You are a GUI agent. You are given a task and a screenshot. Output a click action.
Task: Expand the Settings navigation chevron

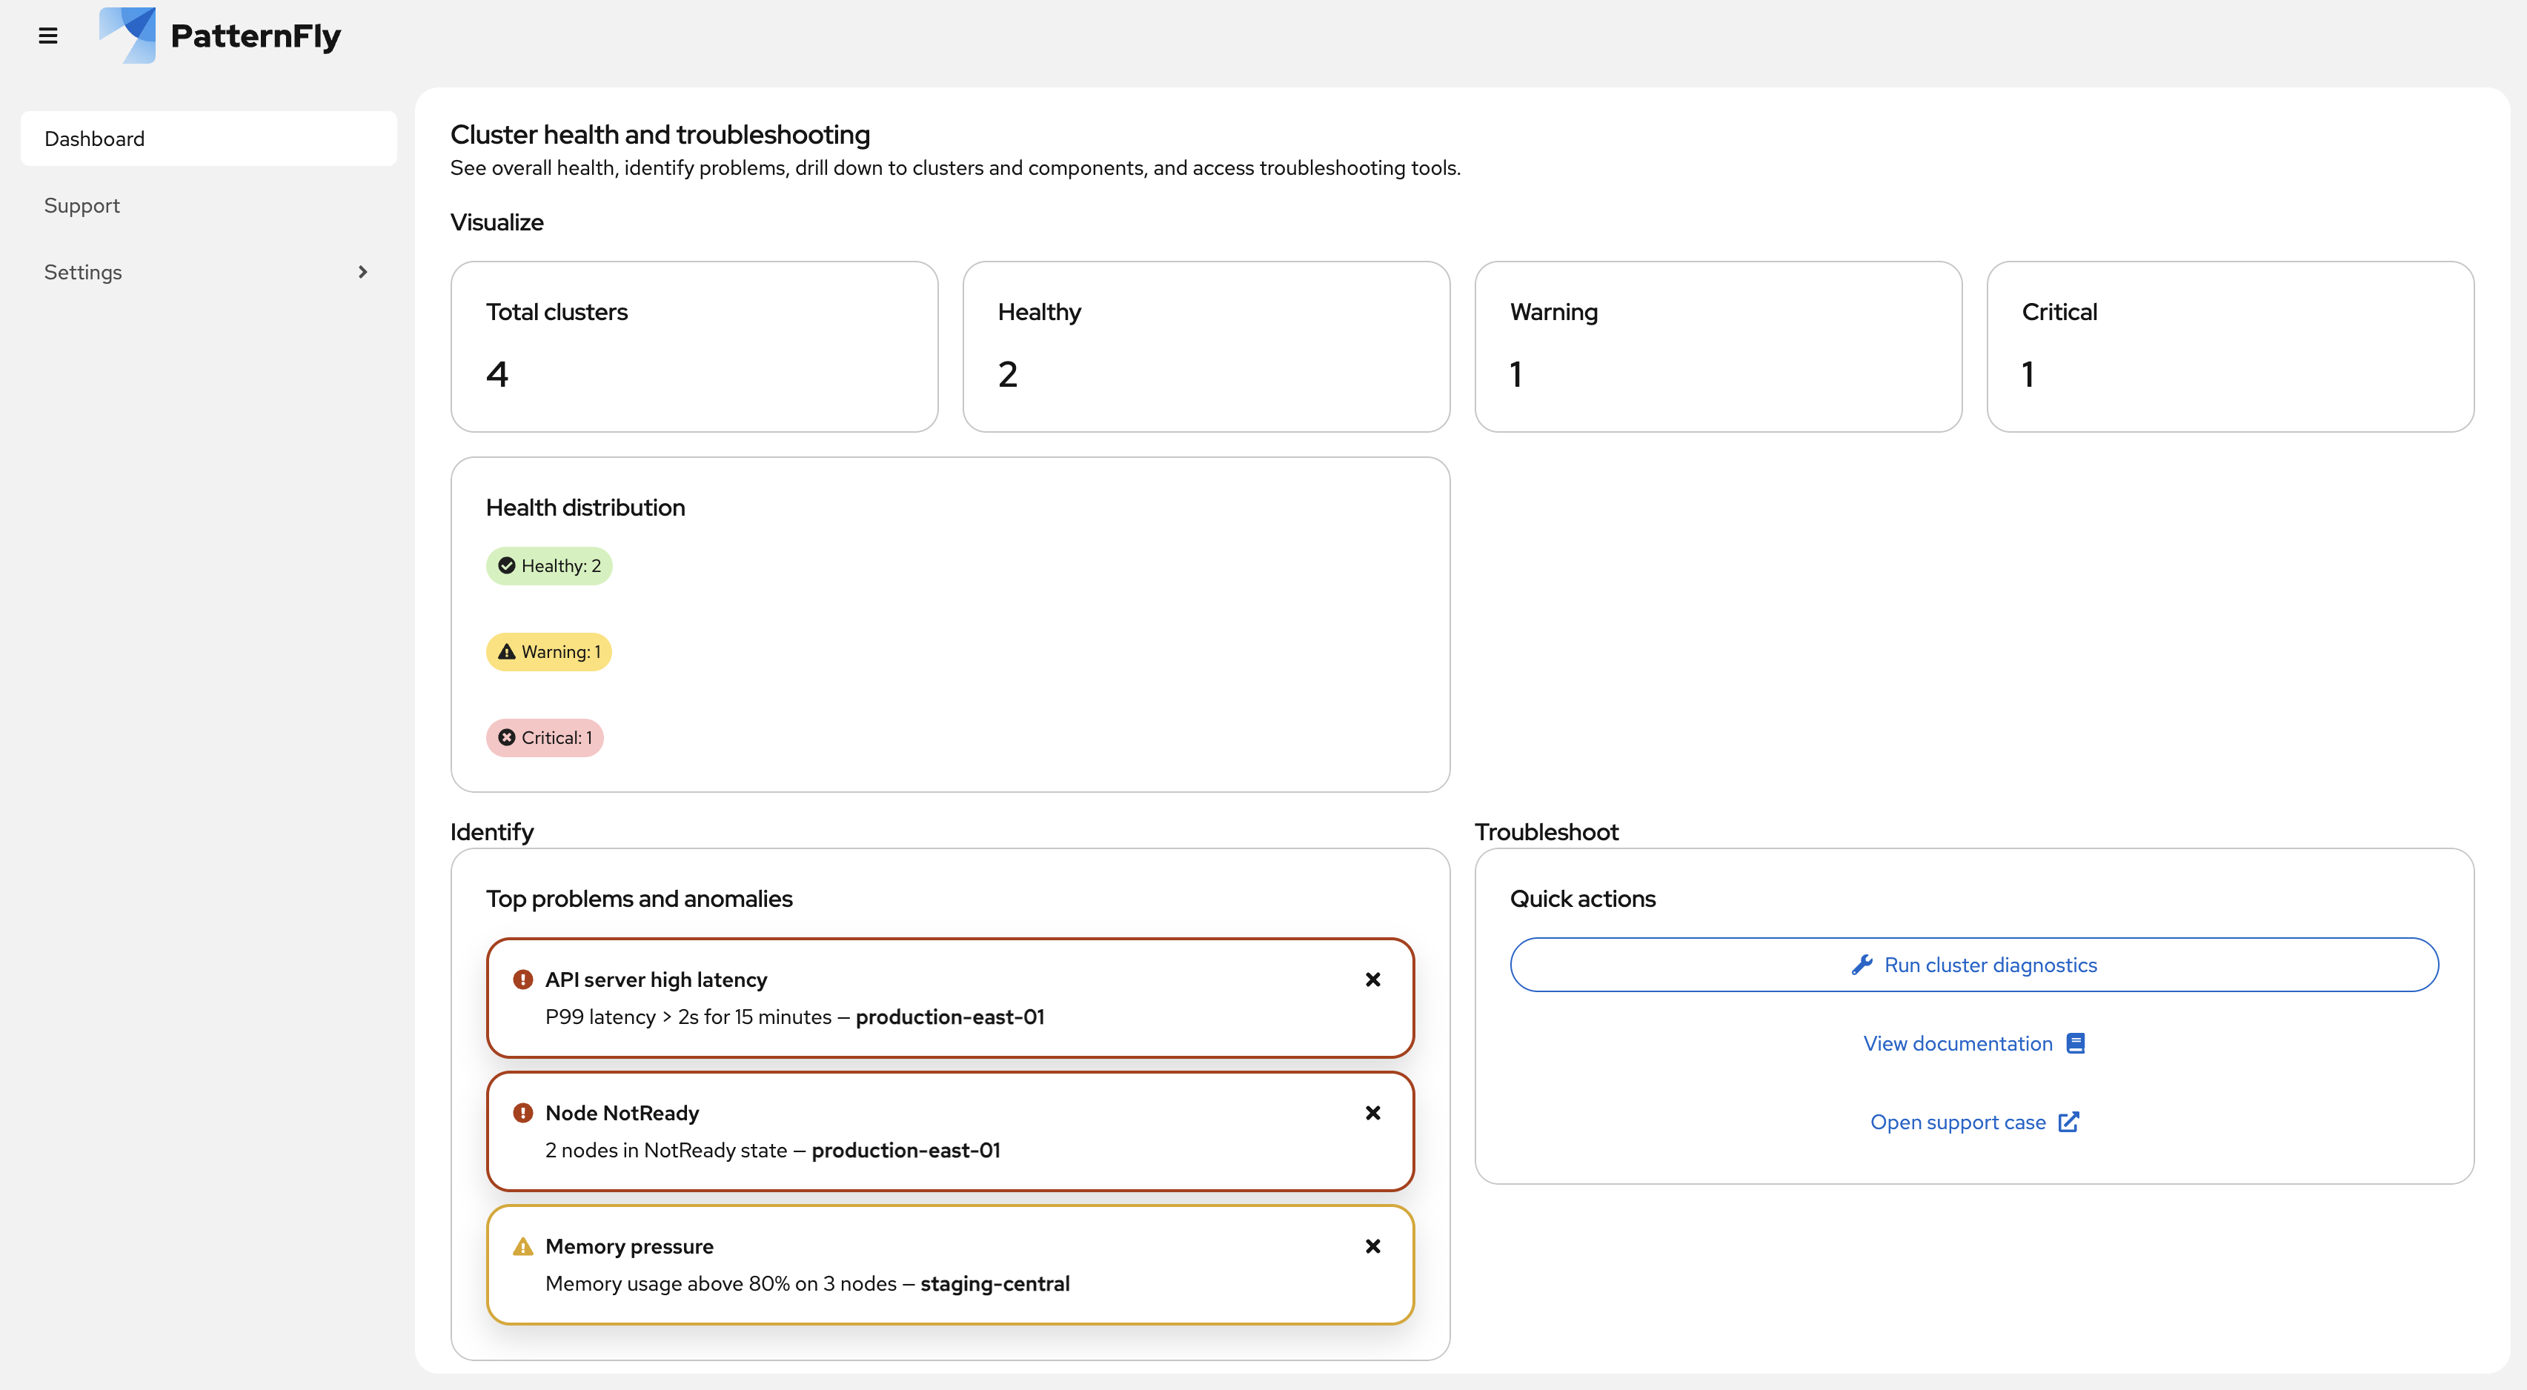coord(362,272)
